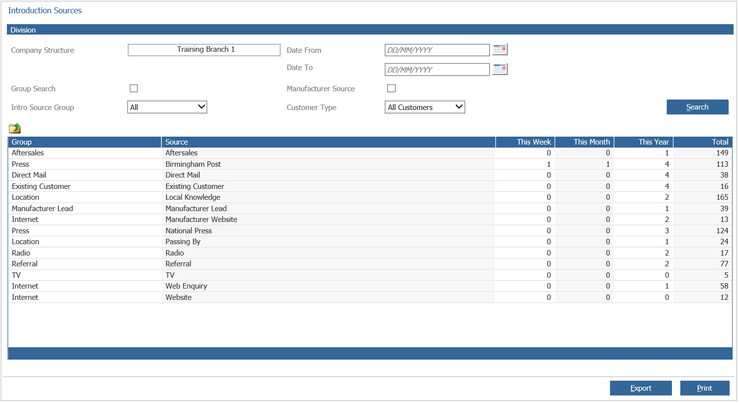
Task: Click the Division section header bar
Action: [370, 30]
